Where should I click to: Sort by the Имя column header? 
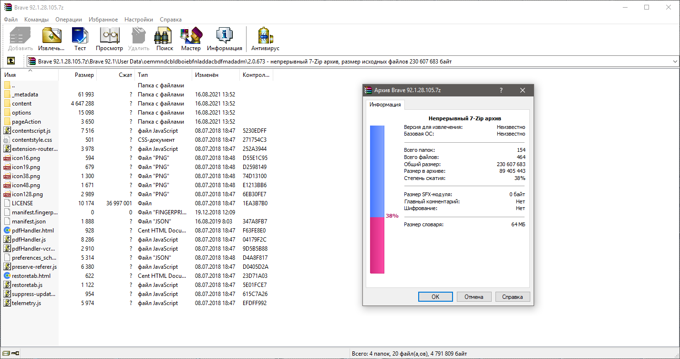30,75
